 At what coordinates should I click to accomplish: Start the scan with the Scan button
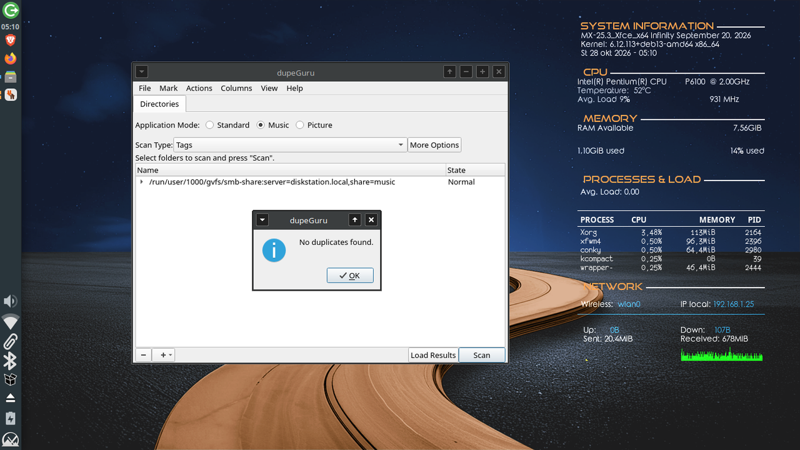pyautogui.click(x=482, y=355)
